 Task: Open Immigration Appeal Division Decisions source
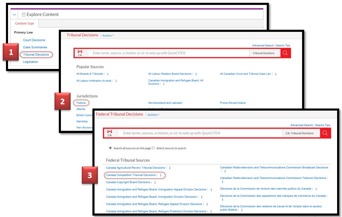point(156,189)
